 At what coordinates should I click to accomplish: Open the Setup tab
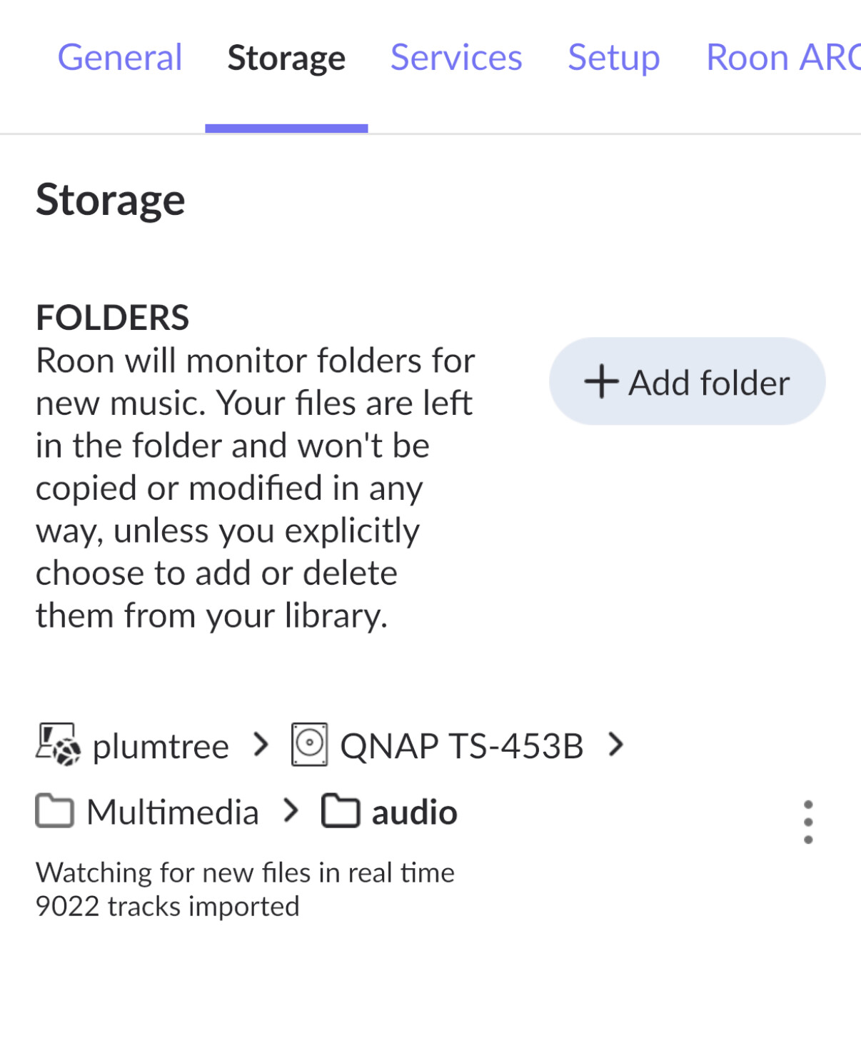point(613,59)
